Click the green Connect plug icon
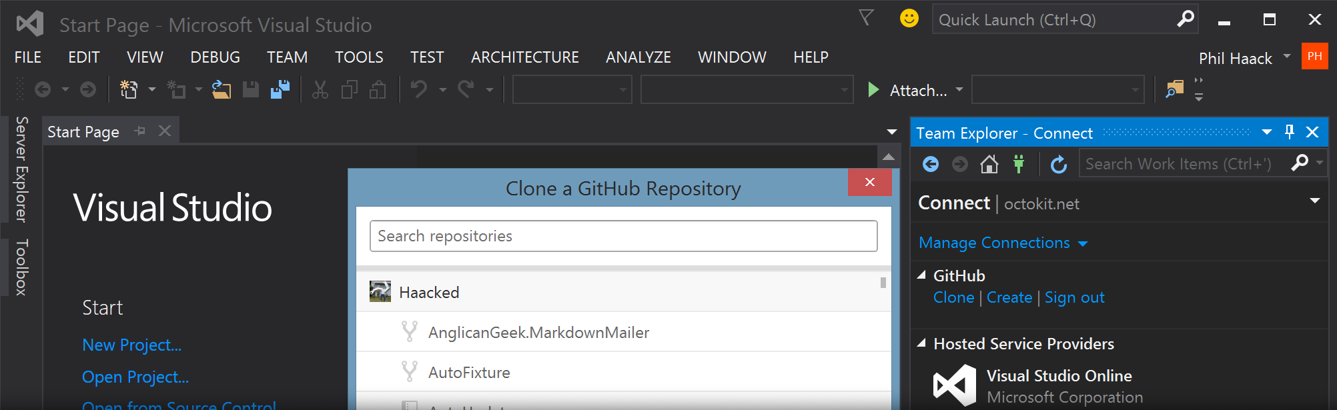The height and width of the screenshot is (410, 1337). [1019, 164]
